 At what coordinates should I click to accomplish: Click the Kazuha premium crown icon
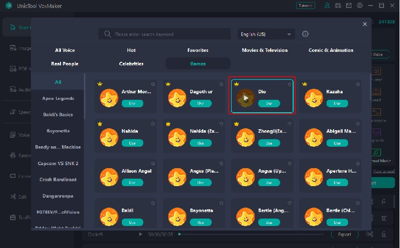[x=305, y=84]
